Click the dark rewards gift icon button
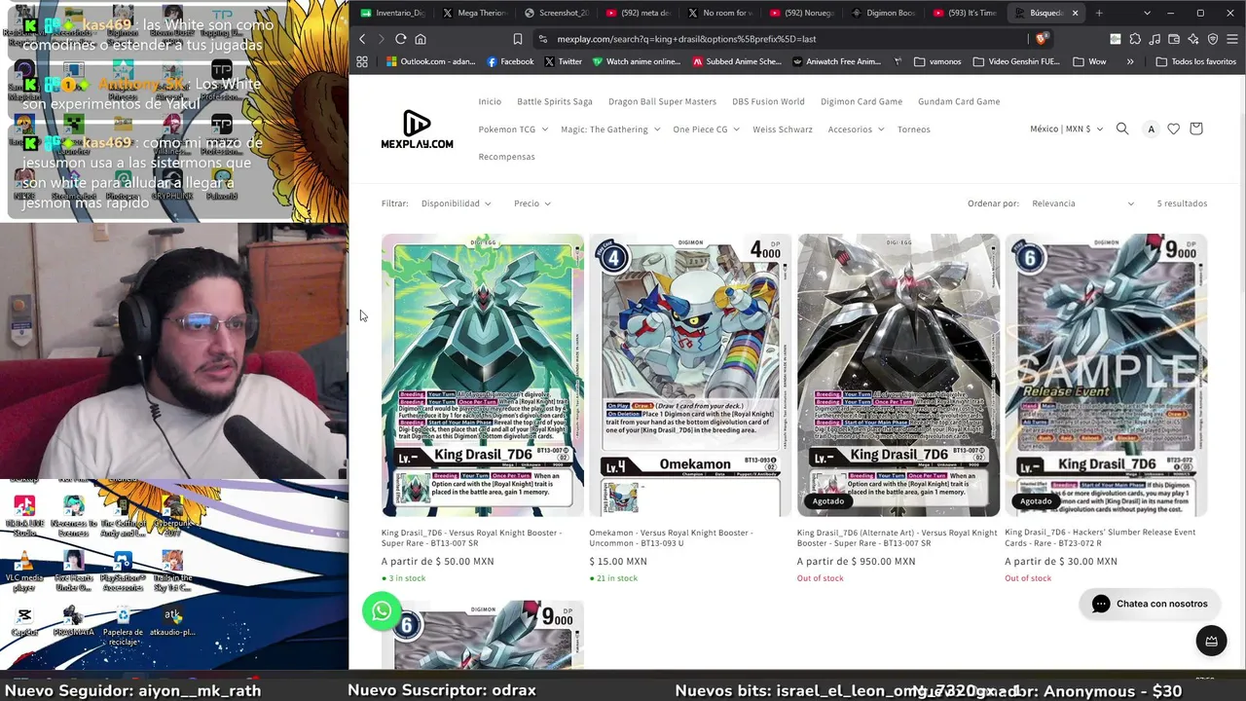The width and height of the screenshot is (1246, 701). (x=1211, y=641)
